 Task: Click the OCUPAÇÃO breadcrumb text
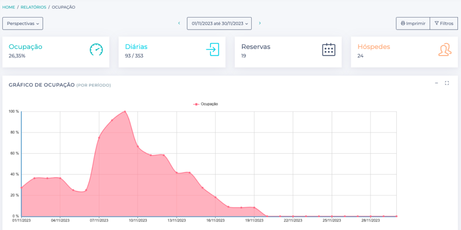(x=63, y=7)
